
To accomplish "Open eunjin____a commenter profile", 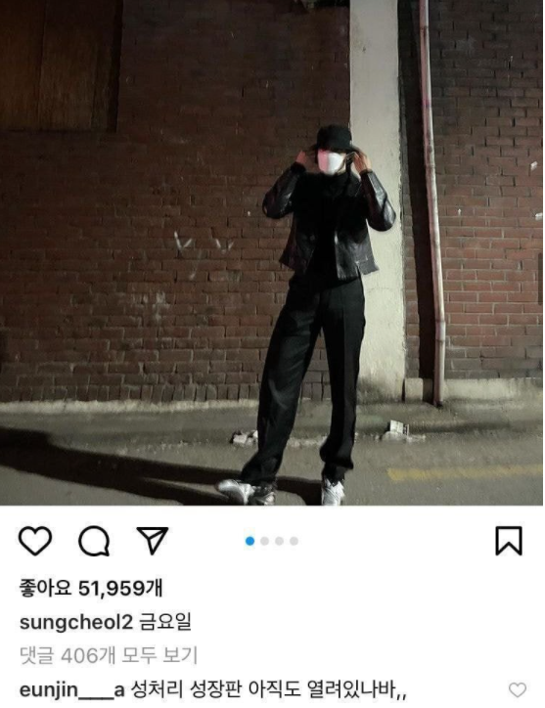I will click(x=71, y=690).
